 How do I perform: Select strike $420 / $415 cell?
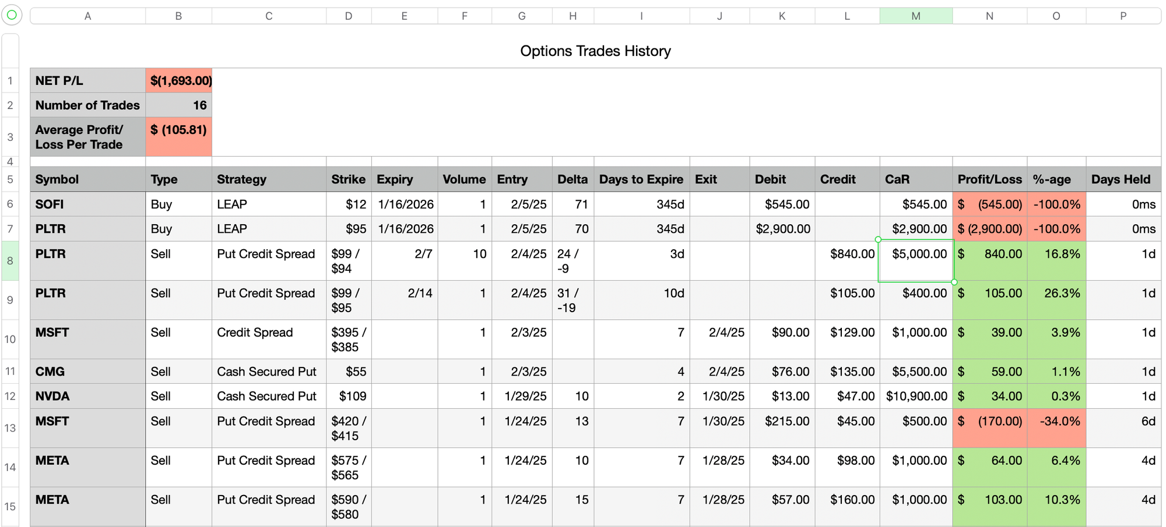click(x=349, y=428)
